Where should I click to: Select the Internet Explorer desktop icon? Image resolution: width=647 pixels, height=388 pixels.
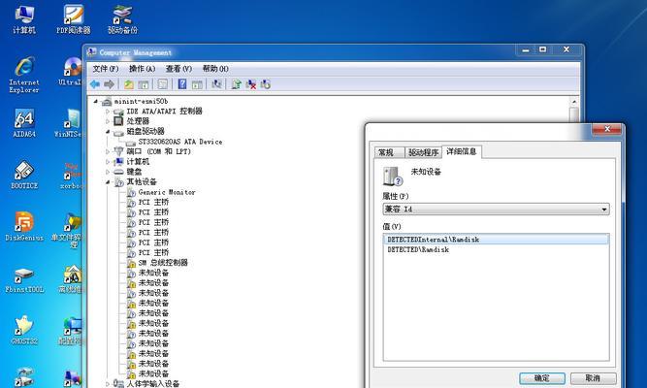[24, 75]
